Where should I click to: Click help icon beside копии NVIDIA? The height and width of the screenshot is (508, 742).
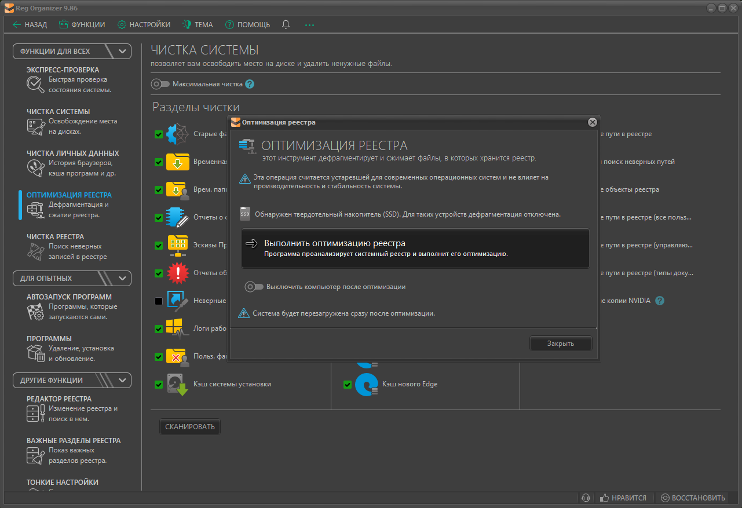pos(660,301)
